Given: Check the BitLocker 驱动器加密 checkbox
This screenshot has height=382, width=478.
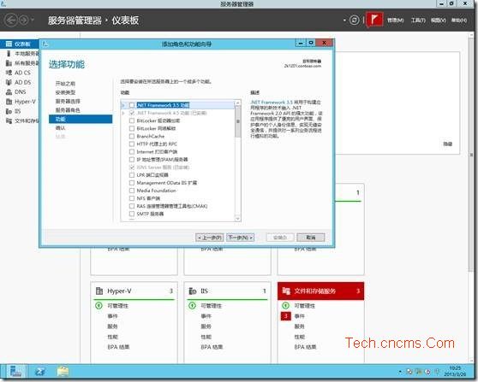Looking at the screenshot, I should pos(132,120).
